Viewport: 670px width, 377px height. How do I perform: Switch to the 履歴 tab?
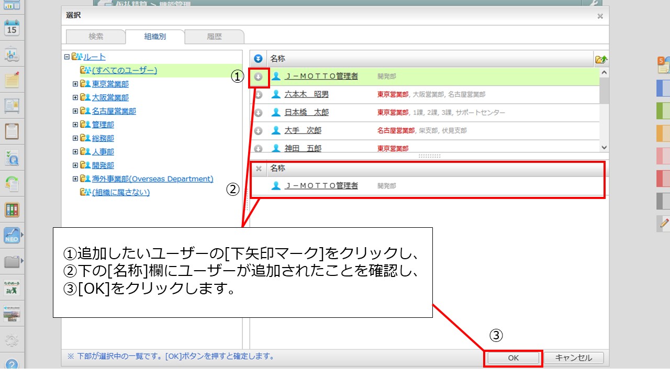[x=214, y=37]
